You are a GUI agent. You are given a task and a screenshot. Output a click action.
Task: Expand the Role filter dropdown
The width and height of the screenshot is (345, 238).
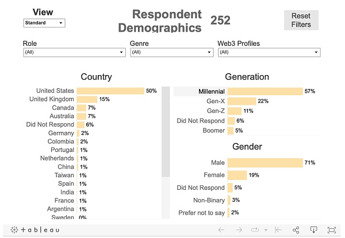point(74,52)
